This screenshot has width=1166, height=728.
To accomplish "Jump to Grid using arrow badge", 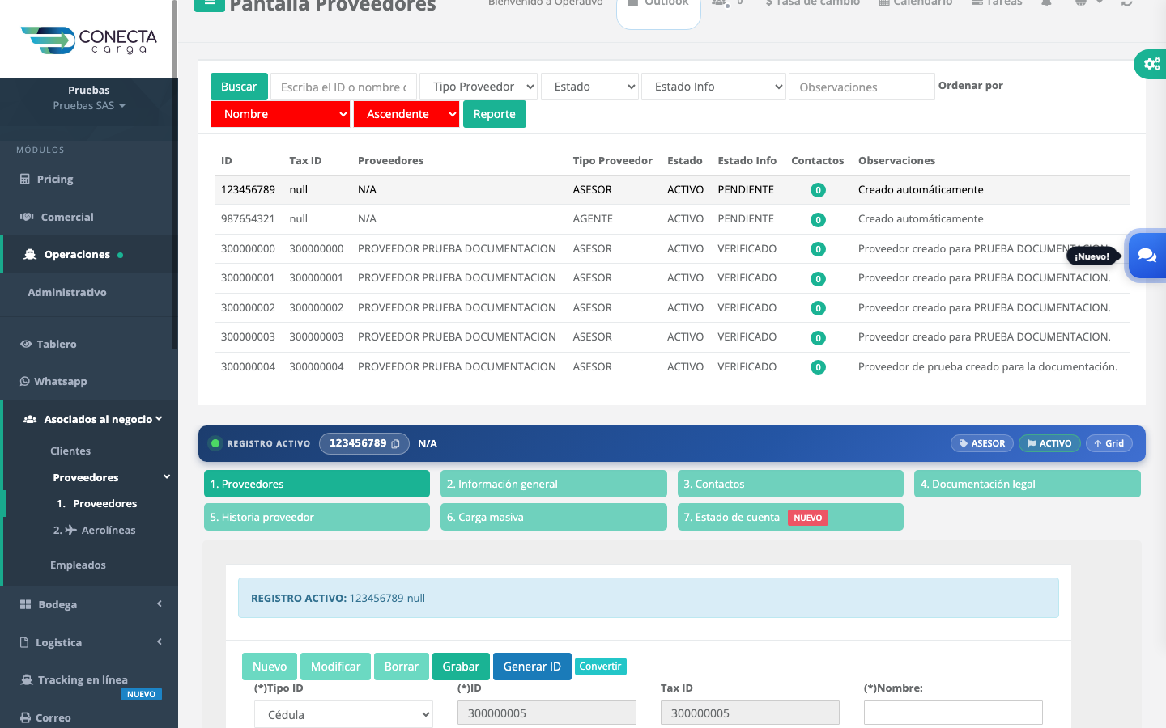I will pos(1109,443).
